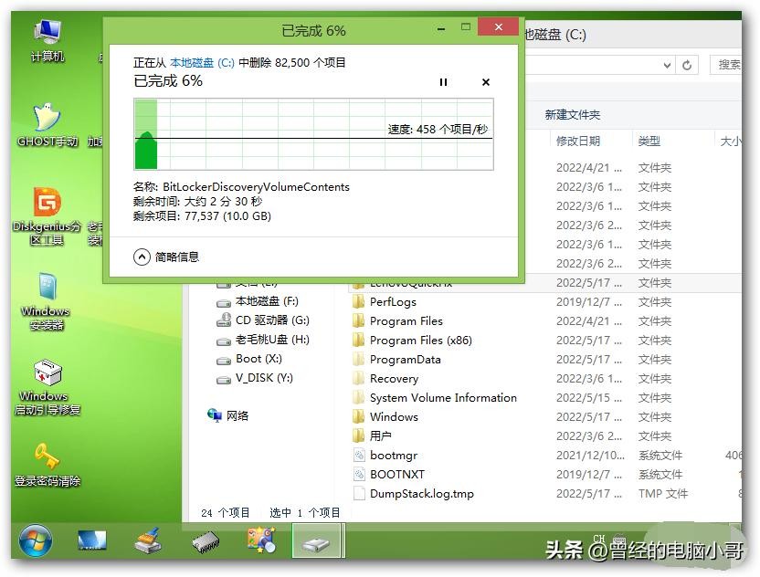
Task: Click the memory chip taskbar icon
Action: point(206,542)
